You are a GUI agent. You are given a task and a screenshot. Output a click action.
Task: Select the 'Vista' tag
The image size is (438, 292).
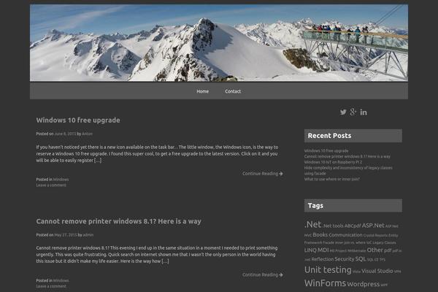[x=356, y=272]
